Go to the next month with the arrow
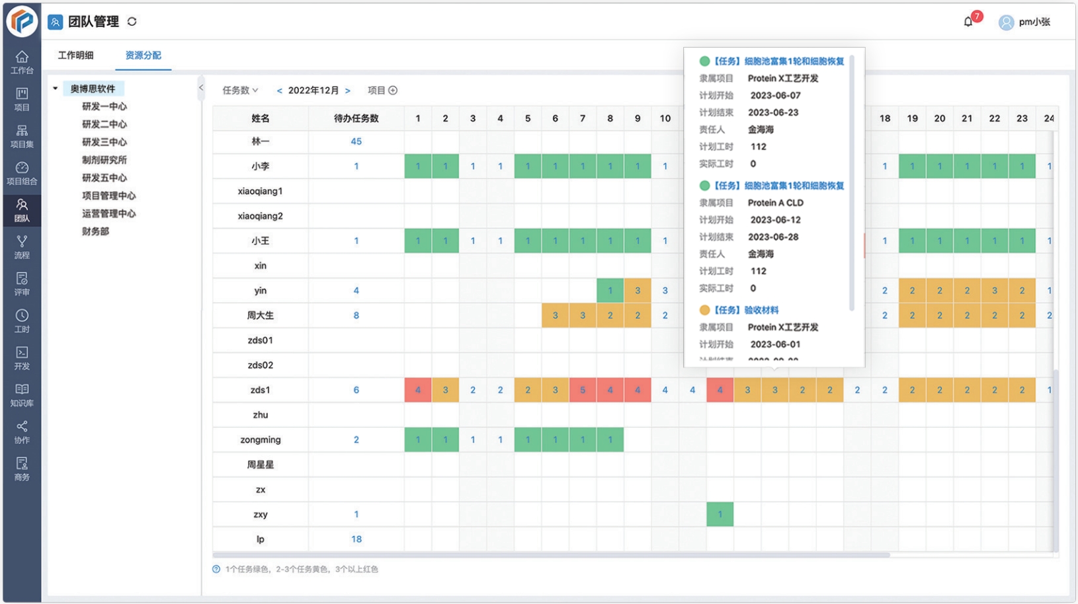 point(349,90)
